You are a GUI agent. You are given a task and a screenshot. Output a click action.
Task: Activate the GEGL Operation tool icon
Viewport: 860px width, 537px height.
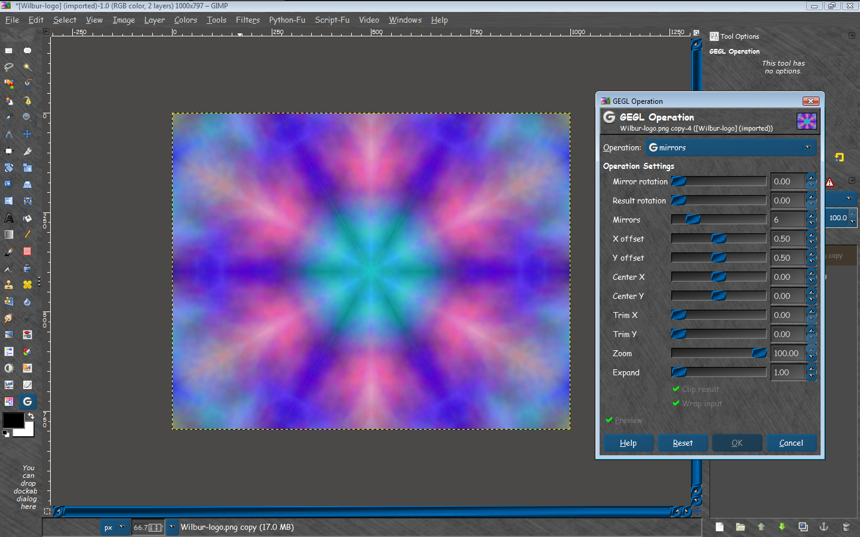coord(27,402)
